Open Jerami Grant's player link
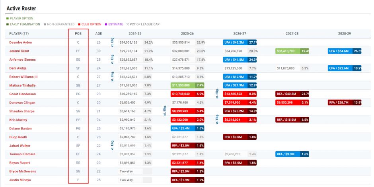Image resolution: width=374 pixels, height=187 pixels. [x=19, y=51]
